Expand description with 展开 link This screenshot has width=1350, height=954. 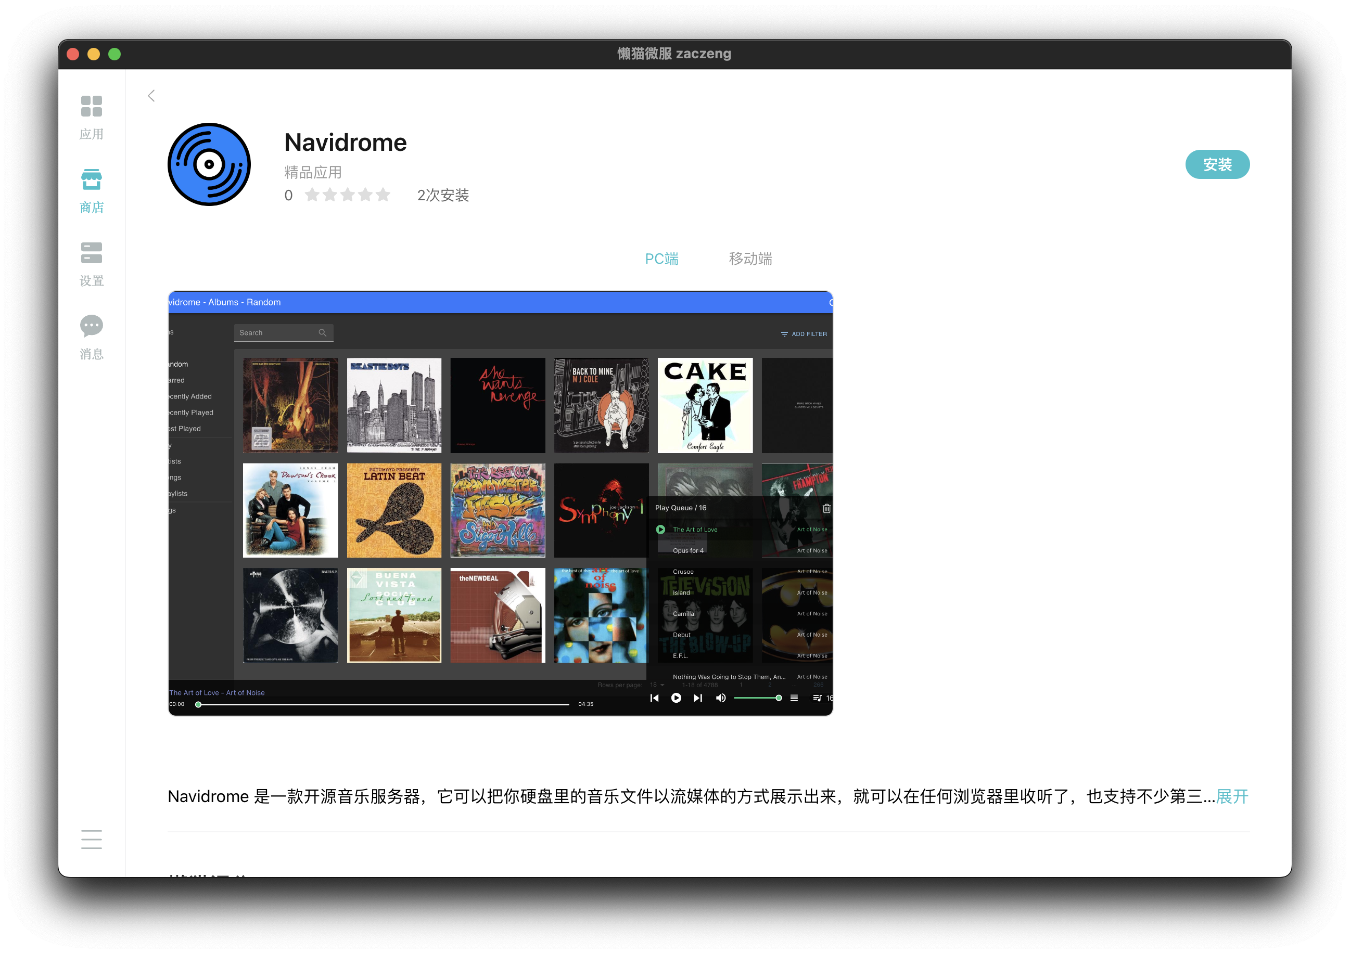[1232, 796]
